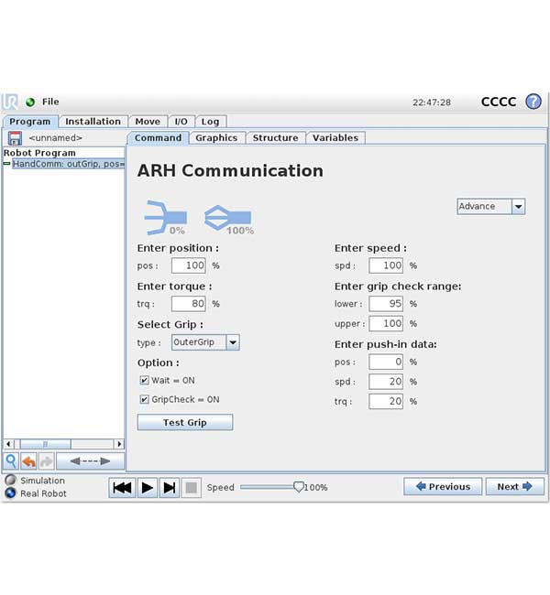Switch to the Move tab
Viewport: 550px width, 595px height.
[148, 122]
